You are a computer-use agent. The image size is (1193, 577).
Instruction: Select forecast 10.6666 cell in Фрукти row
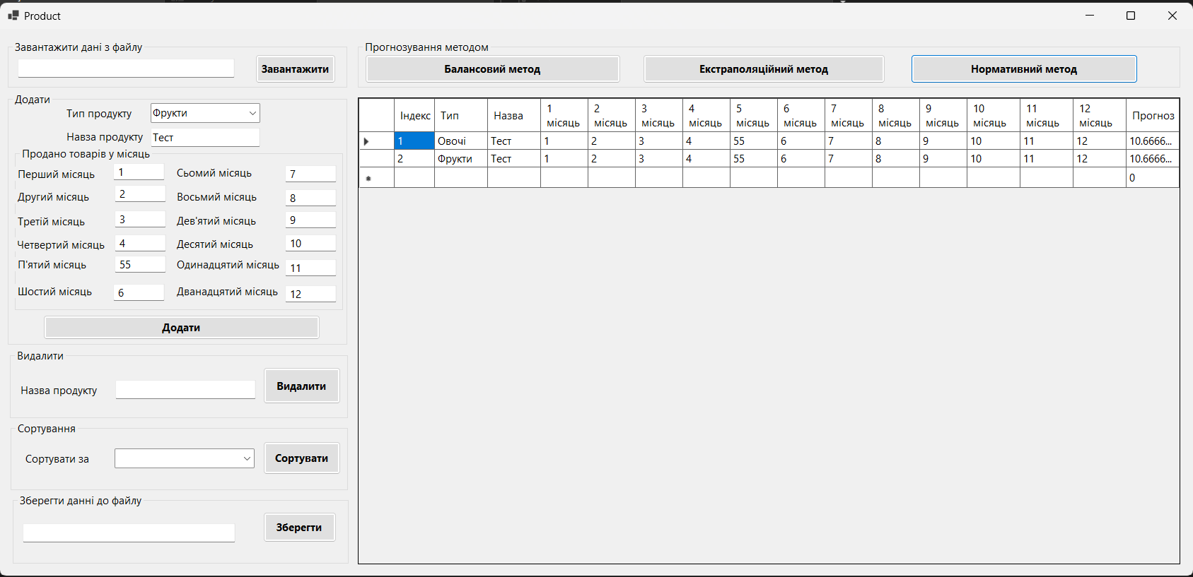1153,159
